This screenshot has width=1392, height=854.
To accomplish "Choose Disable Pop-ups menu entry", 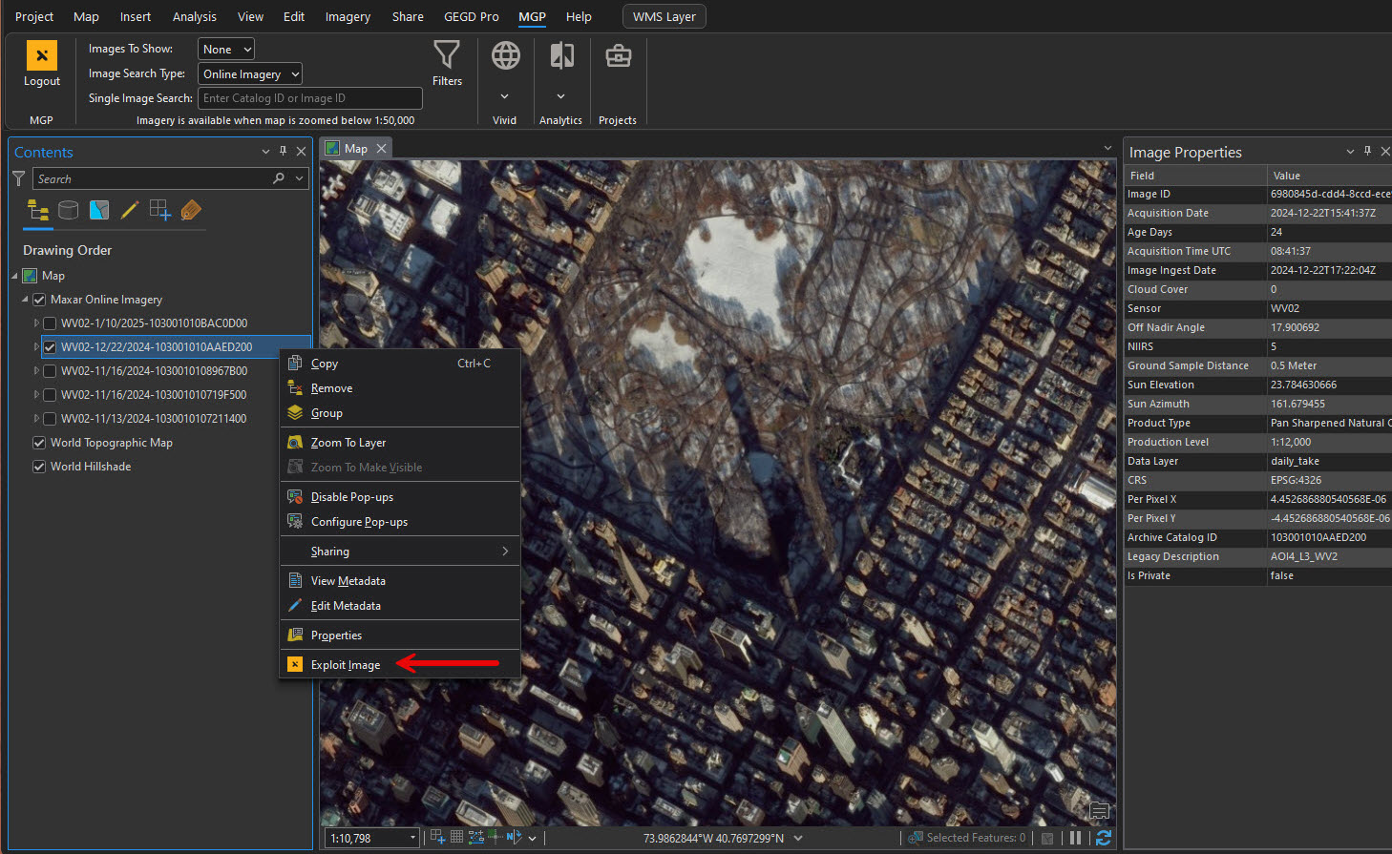I will pyautogui.click(x=400, y=497).
